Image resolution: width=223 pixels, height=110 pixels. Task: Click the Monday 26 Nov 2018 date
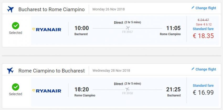tap(109, 9)
